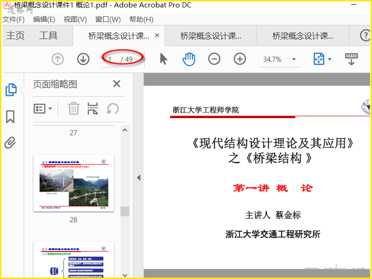Click thumbnail scrollbar down arrow
The image size is (372, 279).
pyautogui.click(x=125, y=275)
